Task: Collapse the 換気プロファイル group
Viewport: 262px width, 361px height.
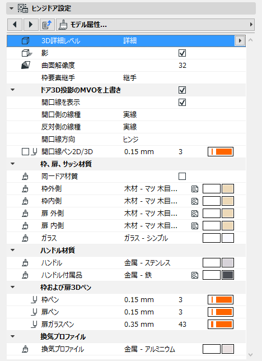Action: pyautogui.click(x=13, y=336)
